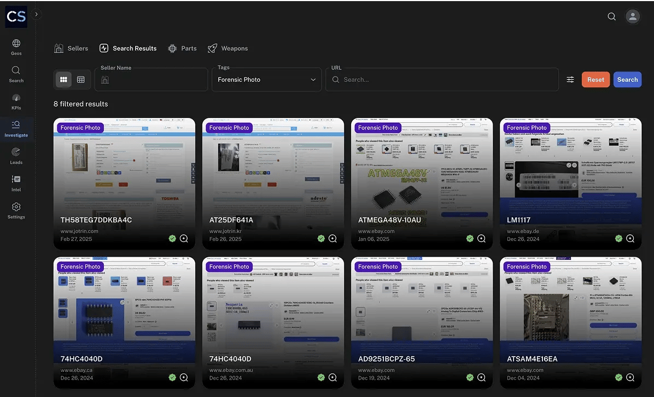Zoom into the ATSAM4E16EA photo

coord(630,377)
